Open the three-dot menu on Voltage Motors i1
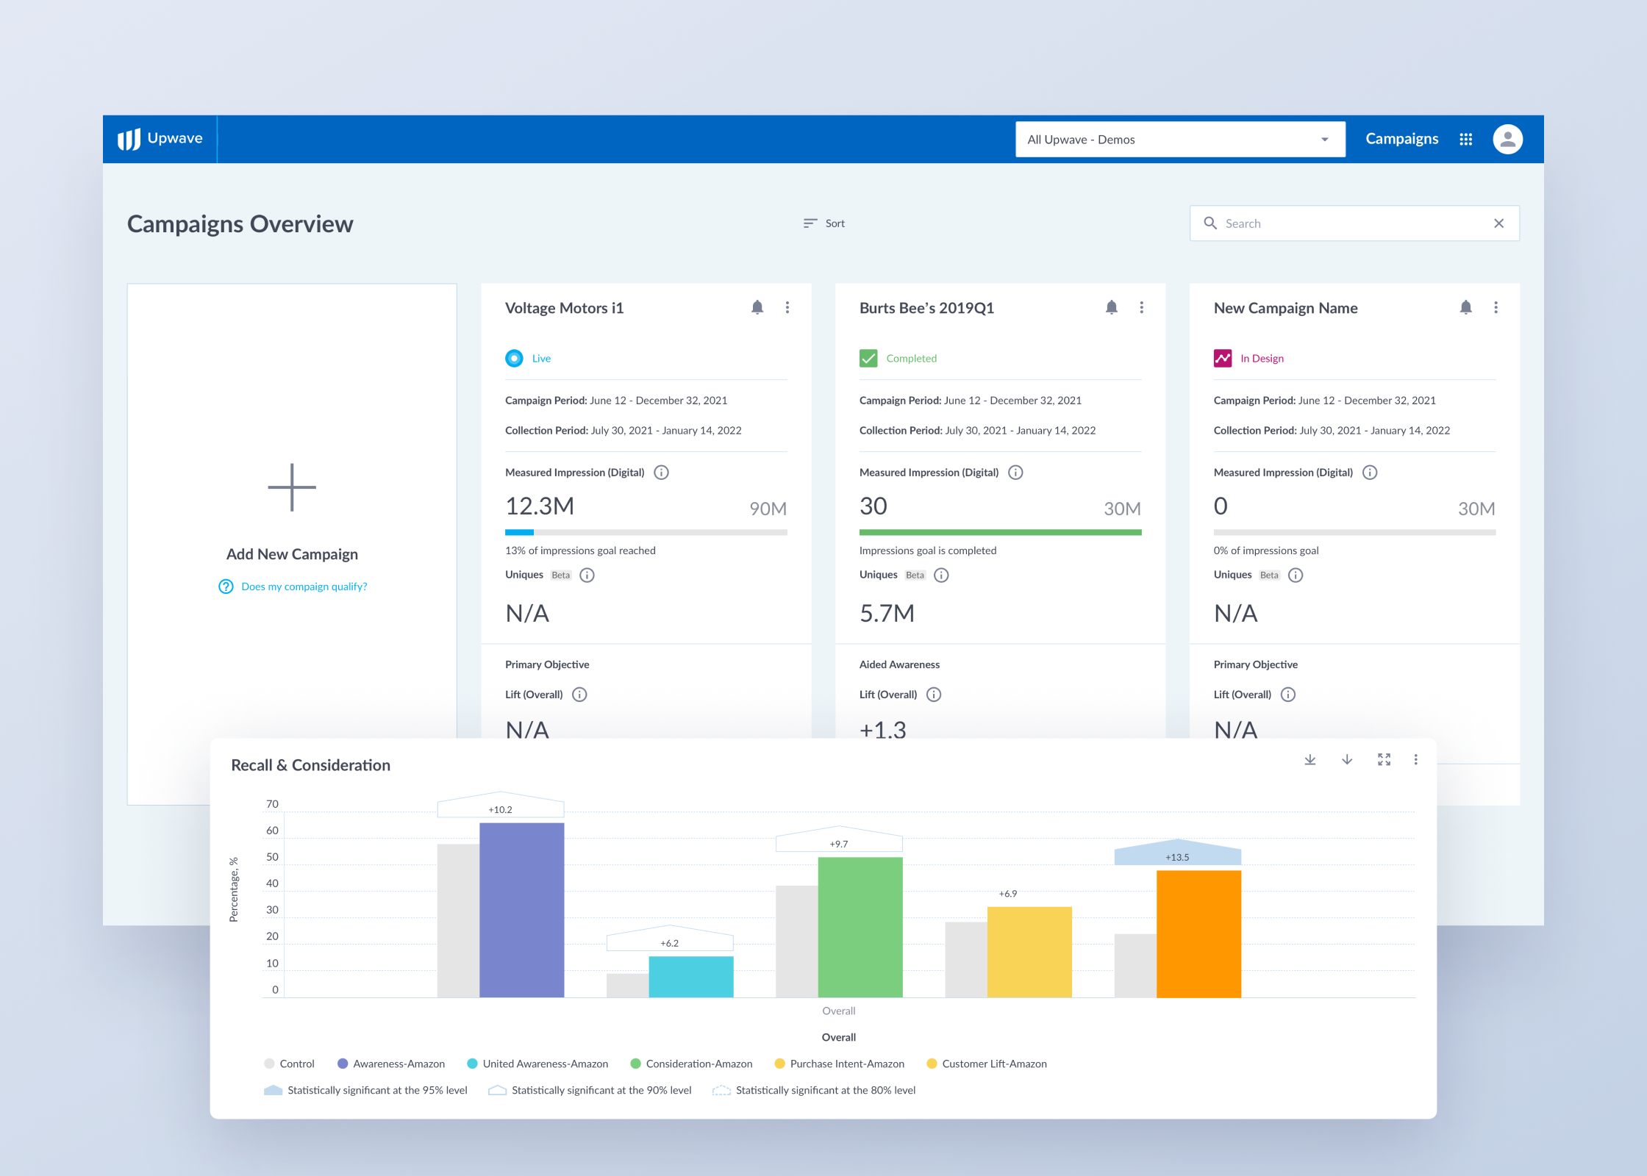This screenshot has width=1647, height=1176. [787, 307]
